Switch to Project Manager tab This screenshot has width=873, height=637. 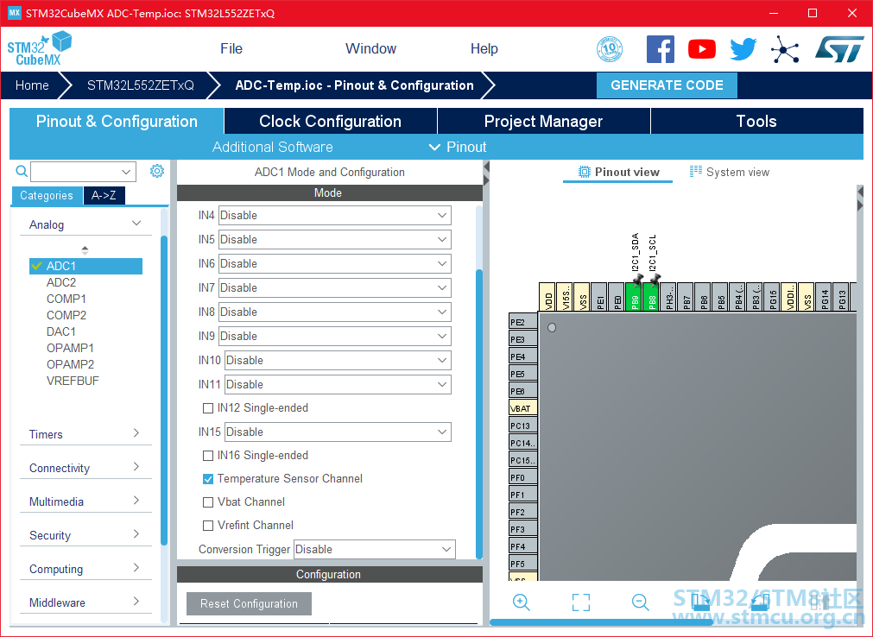[543, 122]
